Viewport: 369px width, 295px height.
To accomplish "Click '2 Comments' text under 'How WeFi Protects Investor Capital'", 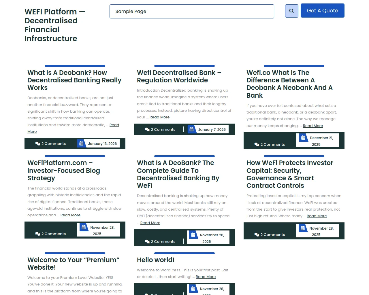I will pyautogui.click(x=273, y=235).
